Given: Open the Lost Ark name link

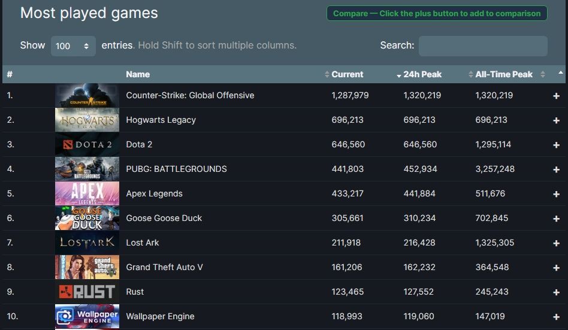Looking at the screenshot, I should pyautogui.click(x=143, y=243).
